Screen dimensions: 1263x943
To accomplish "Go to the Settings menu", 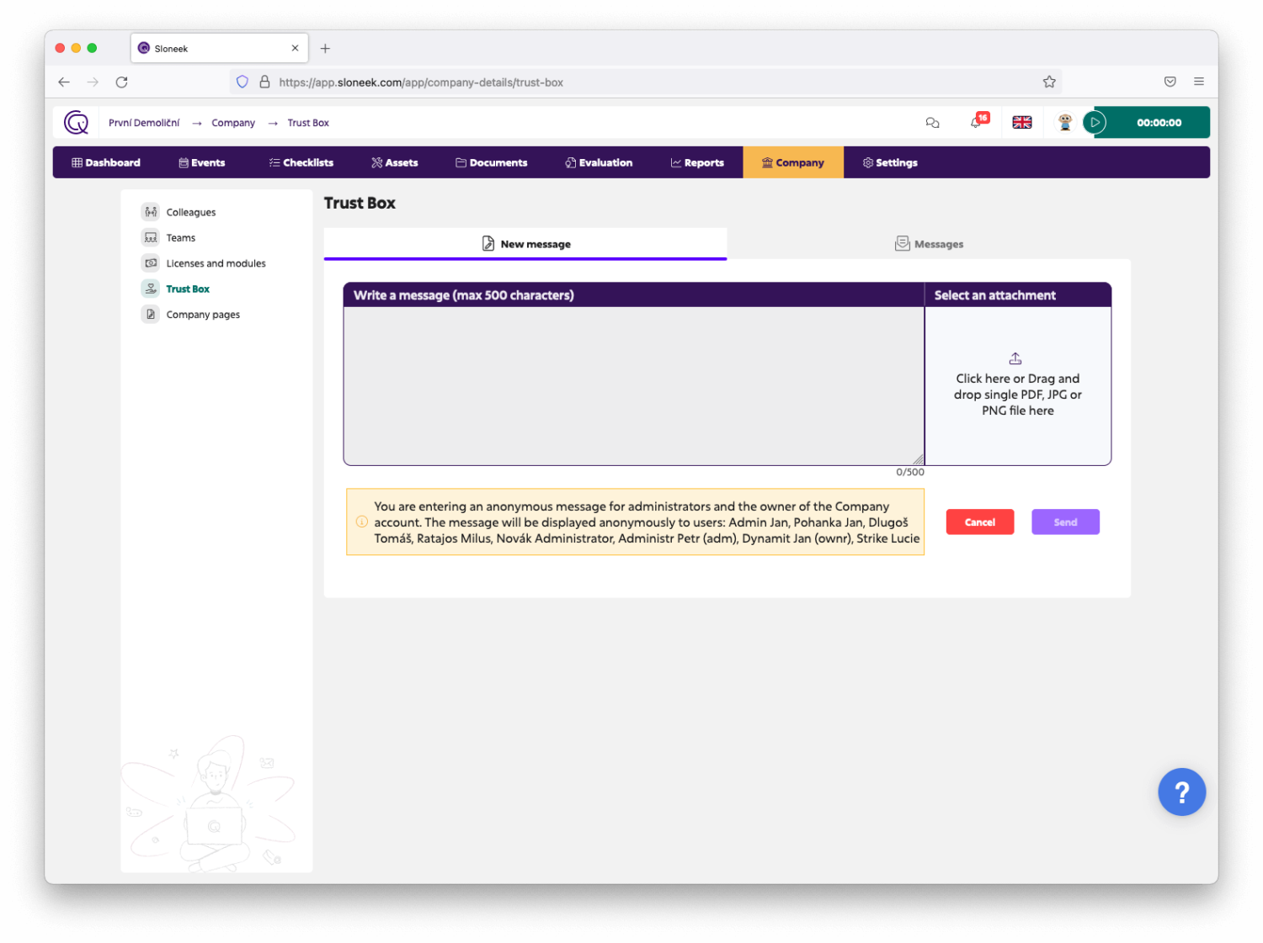I will 890,163.
